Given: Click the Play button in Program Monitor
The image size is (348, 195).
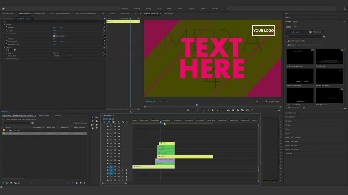Looking at the screenshot, I should tap(213, 110).
